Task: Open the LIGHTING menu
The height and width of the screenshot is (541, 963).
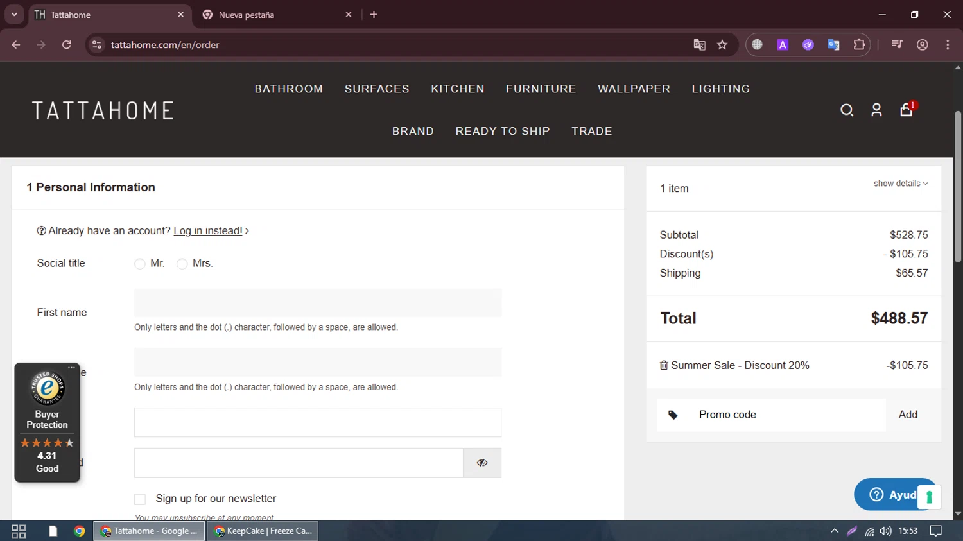Action: (721, 89)
